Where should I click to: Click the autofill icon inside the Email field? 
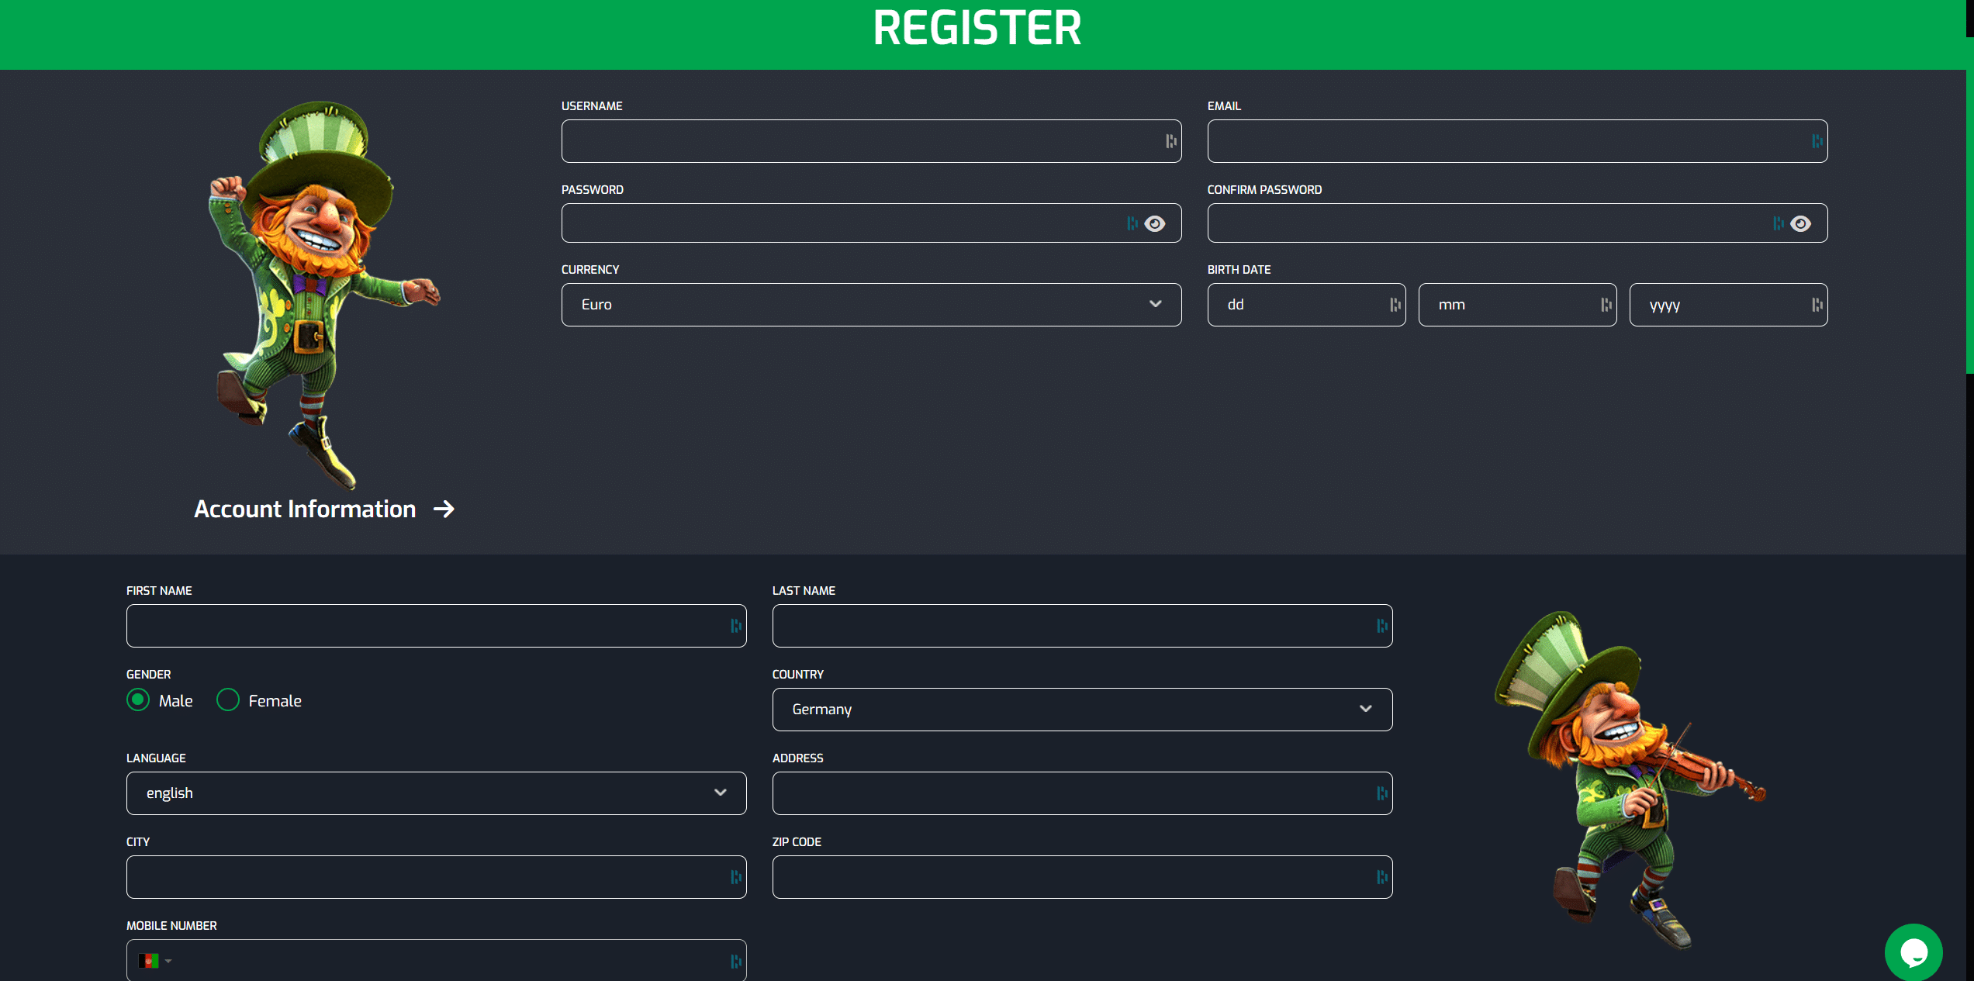pos(1816,141)
